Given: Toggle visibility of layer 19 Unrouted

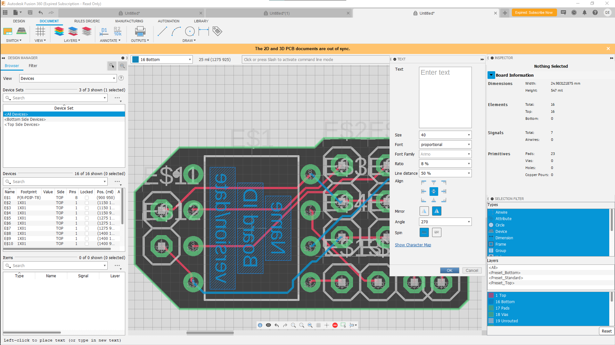Looking at the screenshot, I should click(x=491, y=321).
